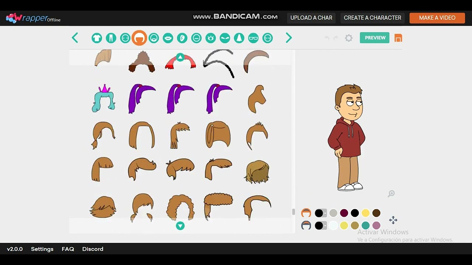The image size is (472, 265).
Task: Open the FAQ footer link
Action: point(68,249)
